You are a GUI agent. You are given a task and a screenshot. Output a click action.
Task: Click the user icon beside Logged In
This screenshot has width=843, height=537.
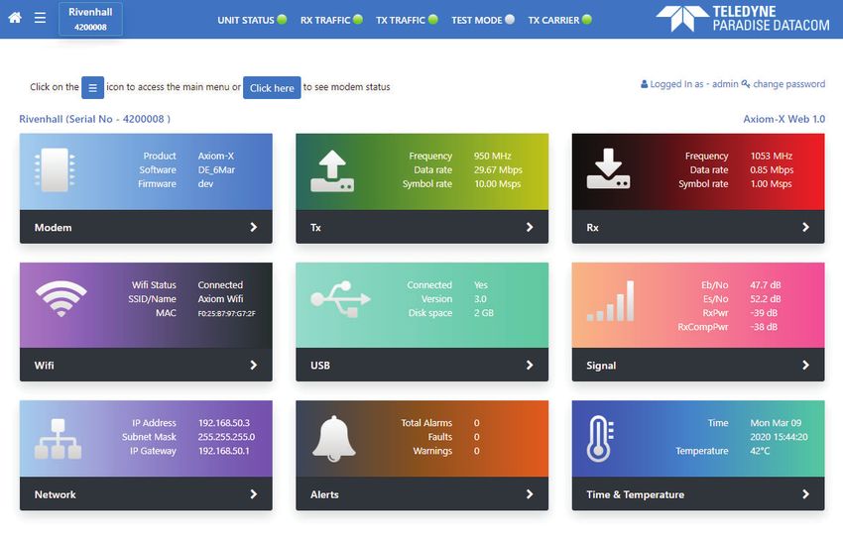(x=644, y=84)
